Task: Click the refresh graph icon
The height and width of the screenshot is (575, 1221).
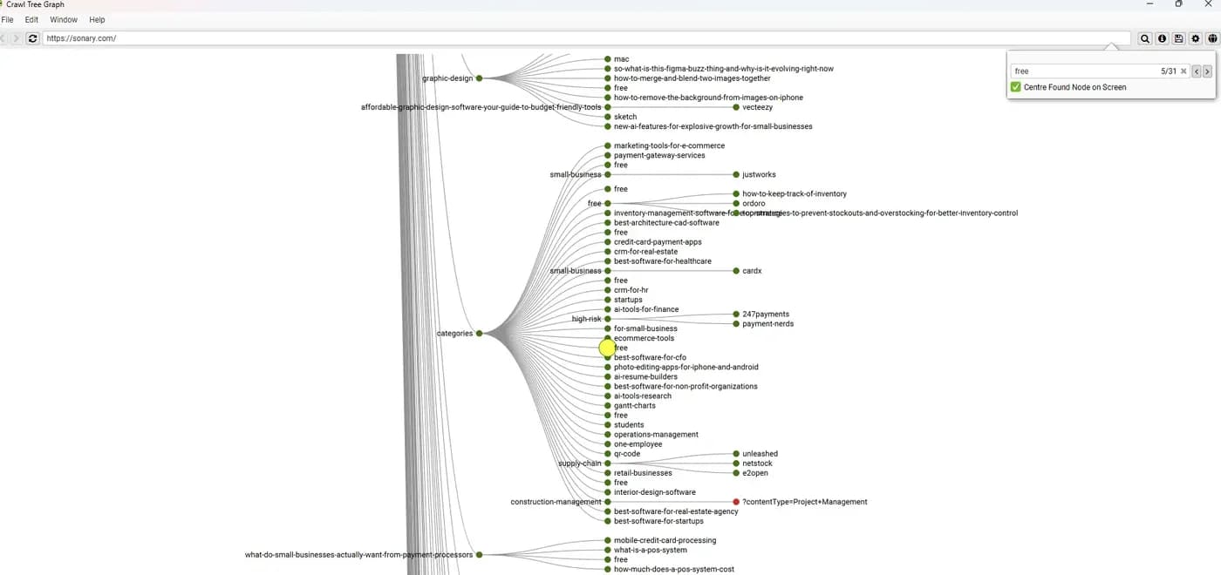Action: tap(32, 38)
